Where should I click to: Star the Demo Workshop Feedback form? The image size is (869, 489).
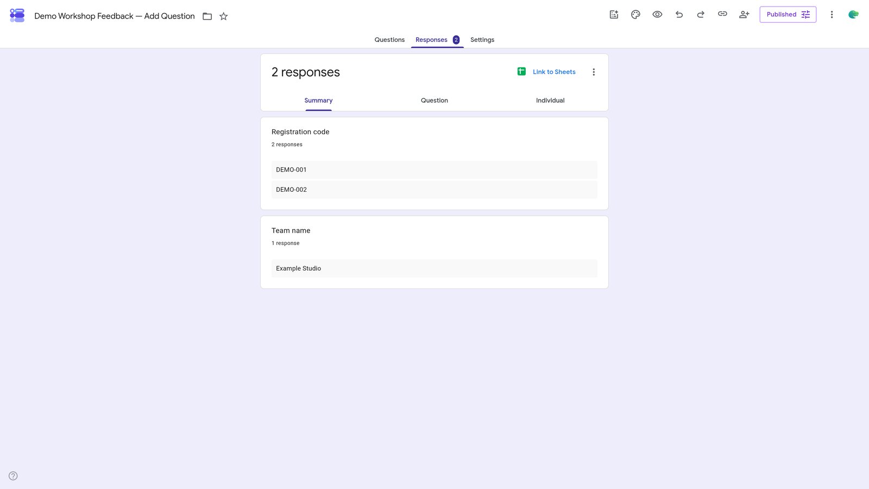point(223,16)
